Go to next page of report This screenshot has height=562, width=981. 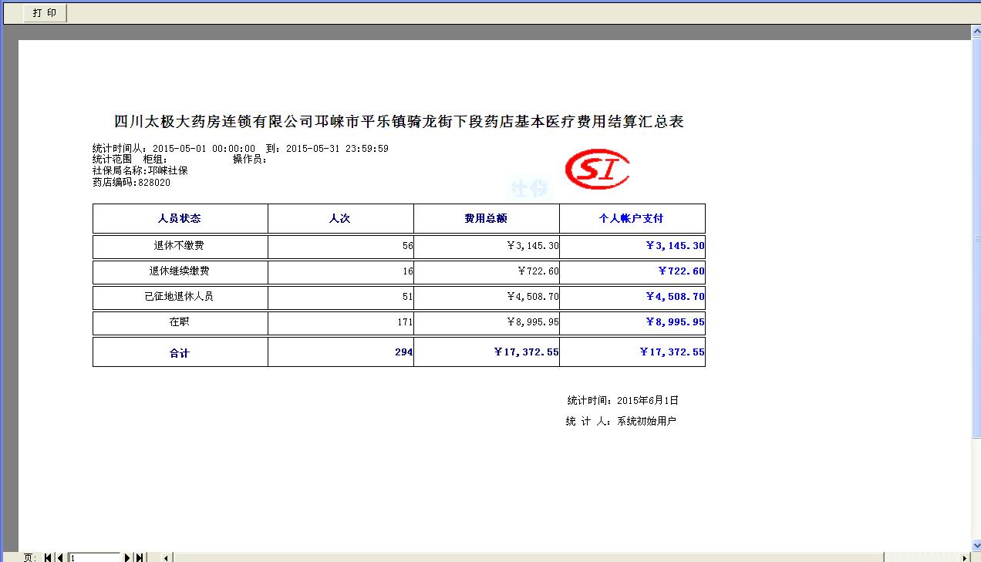127,557
